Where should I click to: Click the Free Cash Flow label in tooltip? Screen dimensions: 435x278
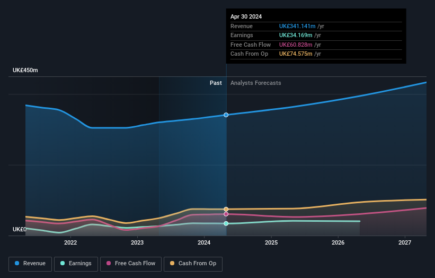pos(251,45)
